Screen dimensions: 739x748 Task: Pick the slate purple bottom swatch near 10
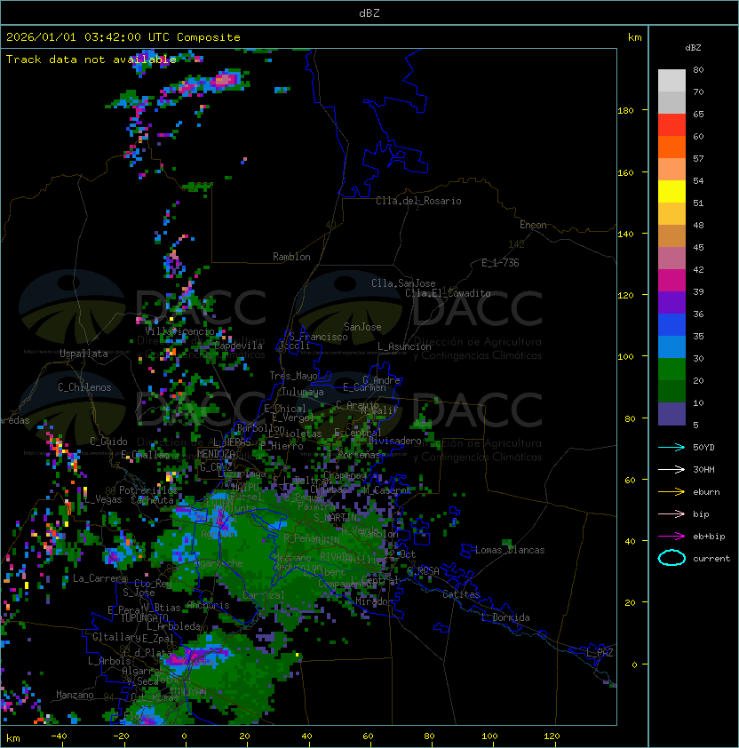(671, 414)
